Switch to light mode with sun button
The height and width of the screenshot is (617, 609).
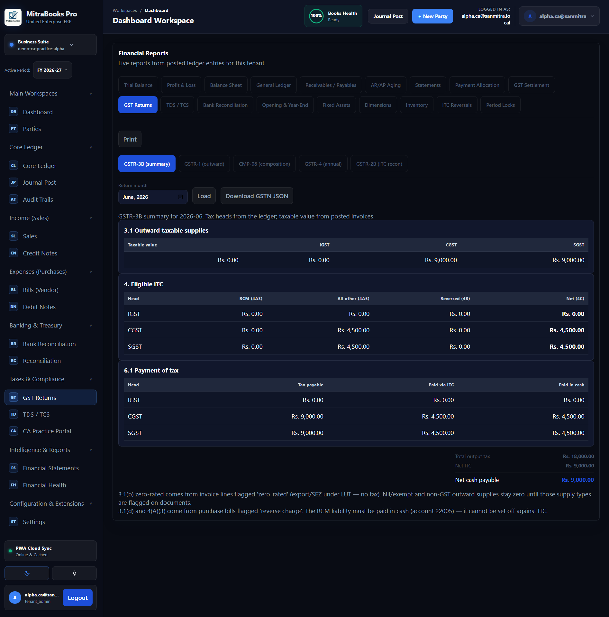click(x=74, y=573)
